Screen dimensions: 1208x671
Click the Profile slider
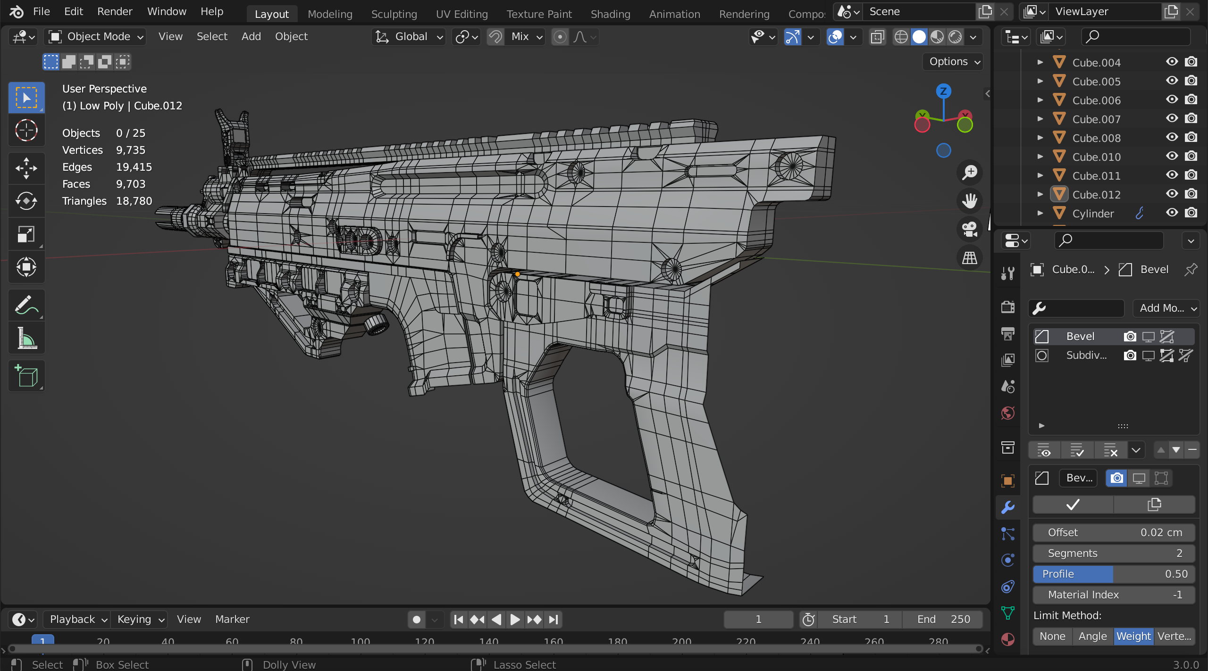click(x=1114, y=574)
